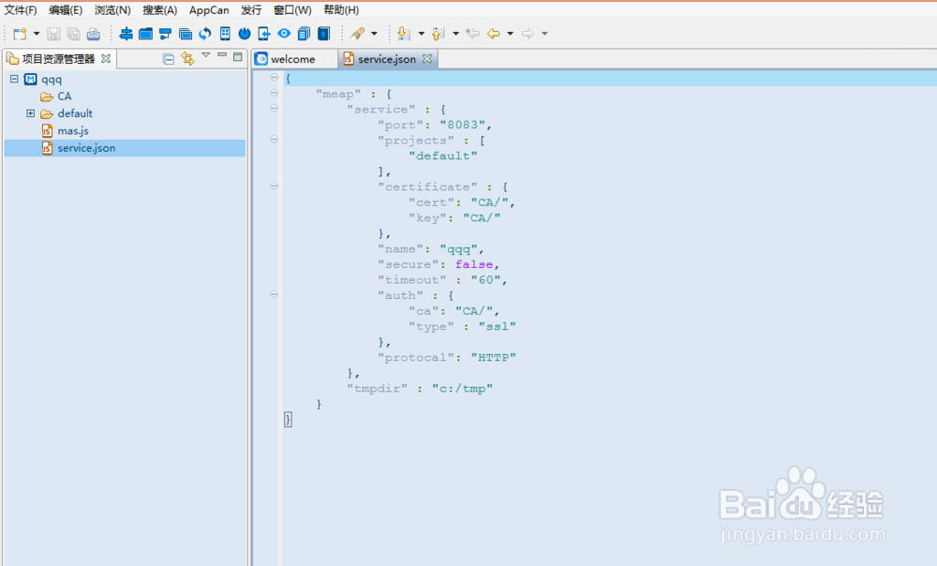Switch to the welcome tab
The width and height of the screenshot is (937, 566).
pyautogui.click(x=293, y=58)
